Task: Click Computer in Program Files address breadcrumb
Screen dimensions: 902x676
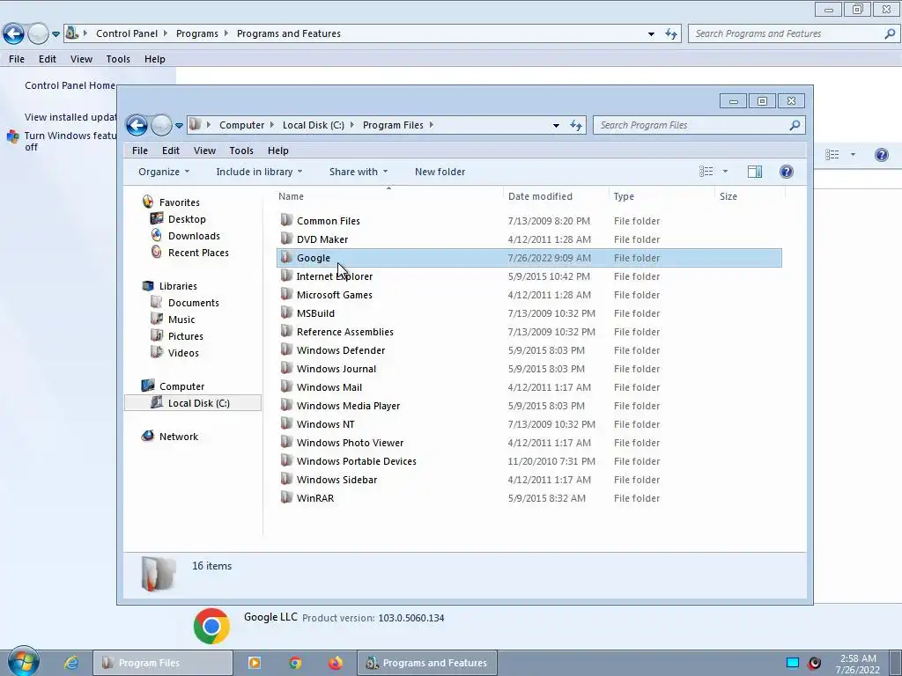Action: 241,125
